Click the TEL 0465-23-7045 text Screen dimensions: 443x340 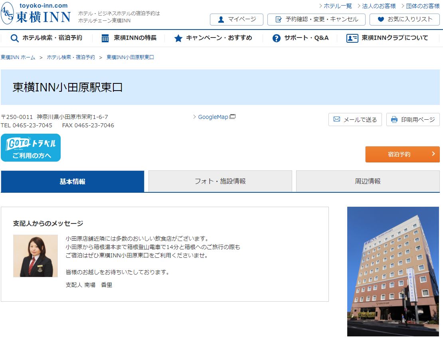click(x=27, y=125)
